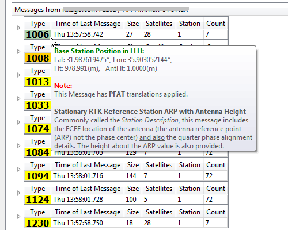This screenshot has width=288, height=230.
Task: Click the yellow 1094 type cell
Action: click(37, 176)
